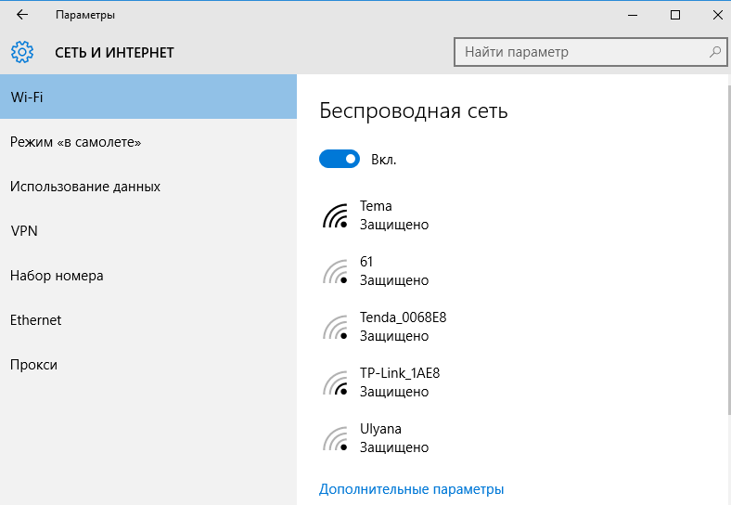Image resolution: width=731 pixels, height=505 pixels.
Task: Turn off the wireless network toggle
Action: tap(340, 159)
